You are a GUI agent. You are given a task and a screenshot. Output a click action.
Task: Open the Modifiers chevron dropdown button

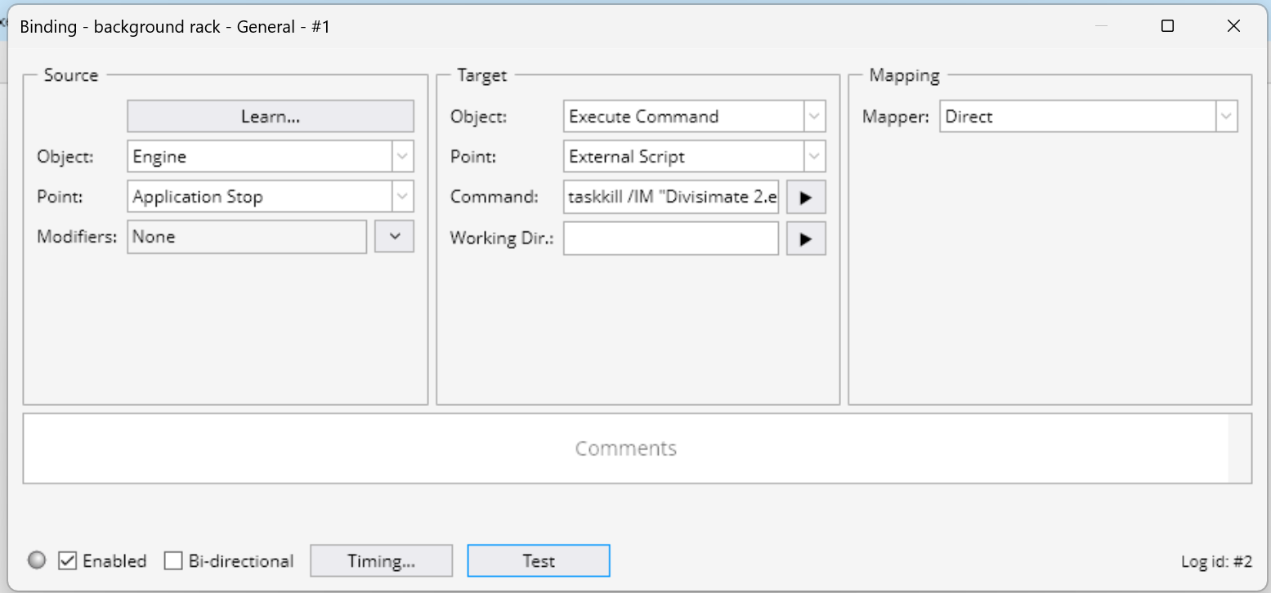(x=394, y=236)
